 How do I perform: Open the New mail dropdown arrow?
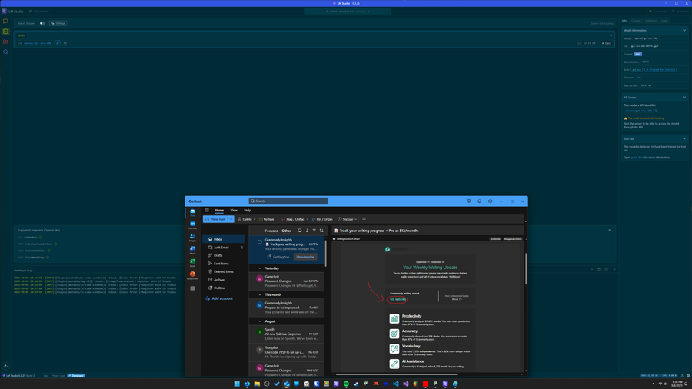(x=231, y=219)
